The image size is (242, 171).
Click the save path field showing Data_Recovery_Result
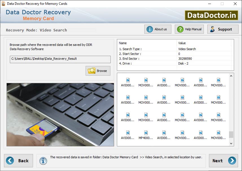60,59
